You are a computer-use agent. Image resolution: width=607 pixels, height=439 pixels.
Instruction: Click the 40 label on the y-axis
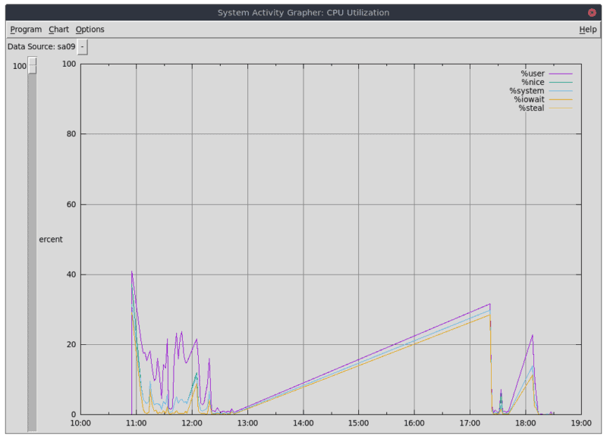[71, 274]
